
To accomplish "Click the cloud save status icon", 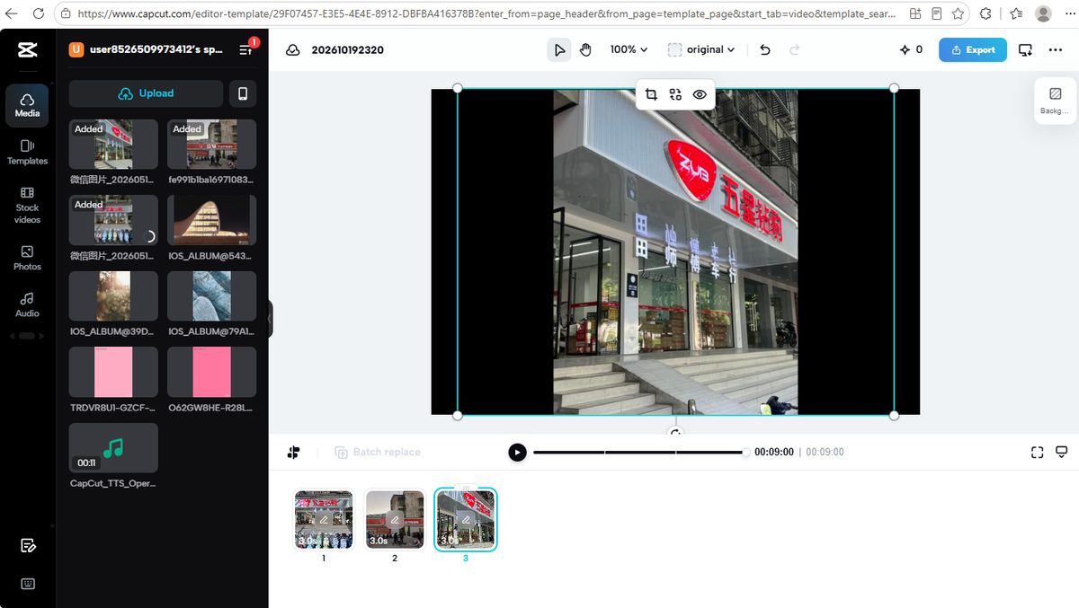I will [292, 50].
